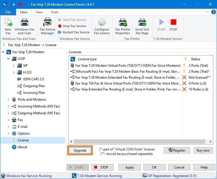Click the Apply button
The height and width of the screenshot is (179, 217).
[130, 167]
